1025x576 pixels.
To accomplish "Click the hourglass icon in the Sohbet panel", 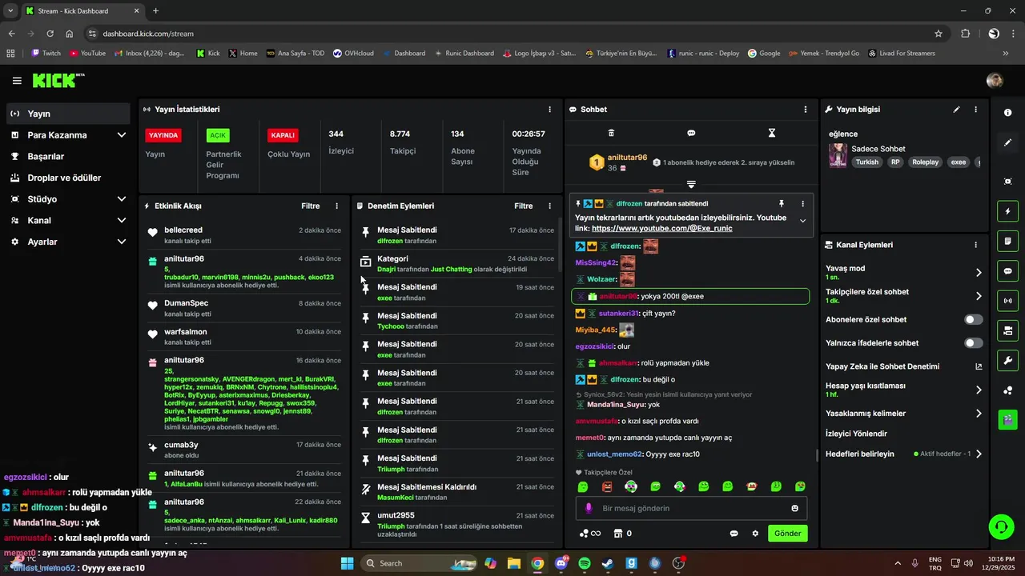I will pos(772,133).
